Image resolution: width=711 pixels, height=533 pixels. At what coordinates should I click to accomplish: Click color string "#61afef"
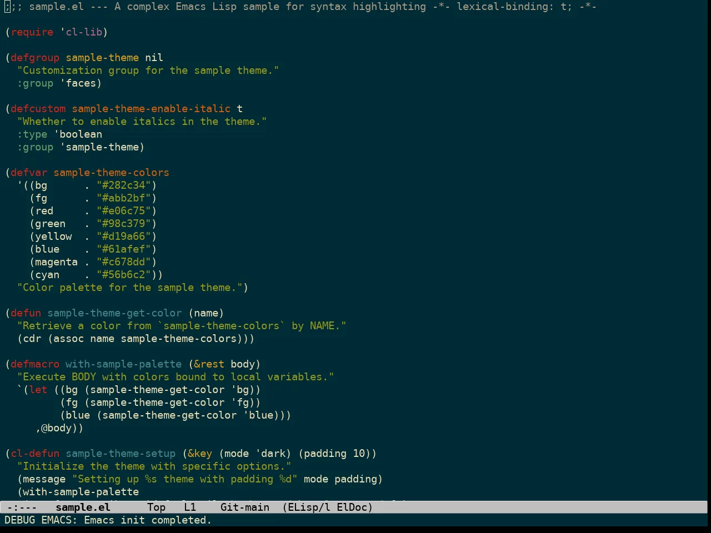click(x=124, y=249)
